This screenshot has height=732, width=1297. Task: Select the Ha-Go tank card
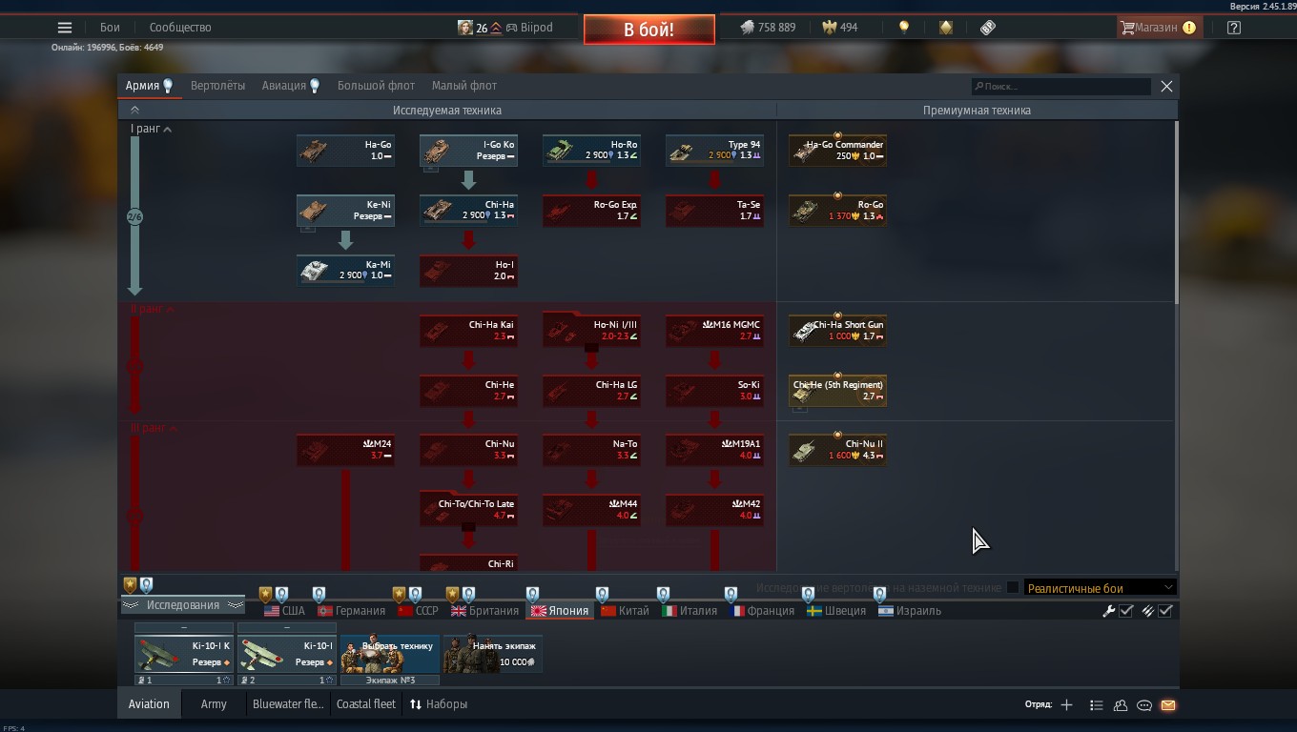pos(345,151)
